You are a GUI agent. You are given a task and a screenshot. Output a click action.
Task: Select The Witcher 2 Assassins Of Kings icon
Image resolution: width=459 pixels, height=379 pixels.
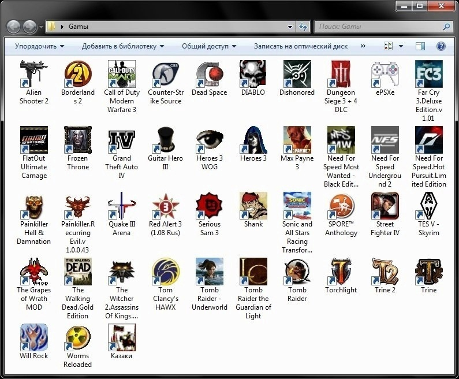coord(121,272)
